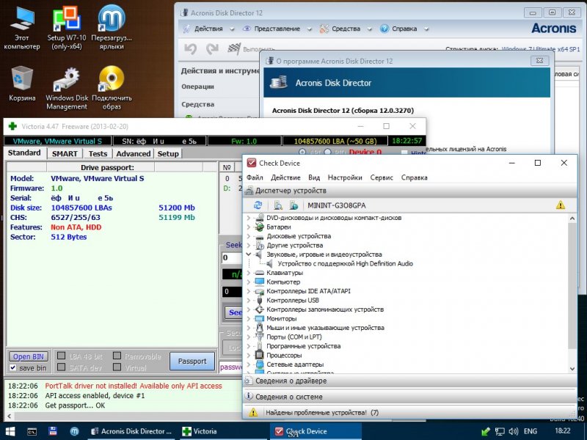Image resolution: width=587 pixels, height=440 pixels.
Task: Click down arrow of device tree scrollbar
Action: click(572, 369)
